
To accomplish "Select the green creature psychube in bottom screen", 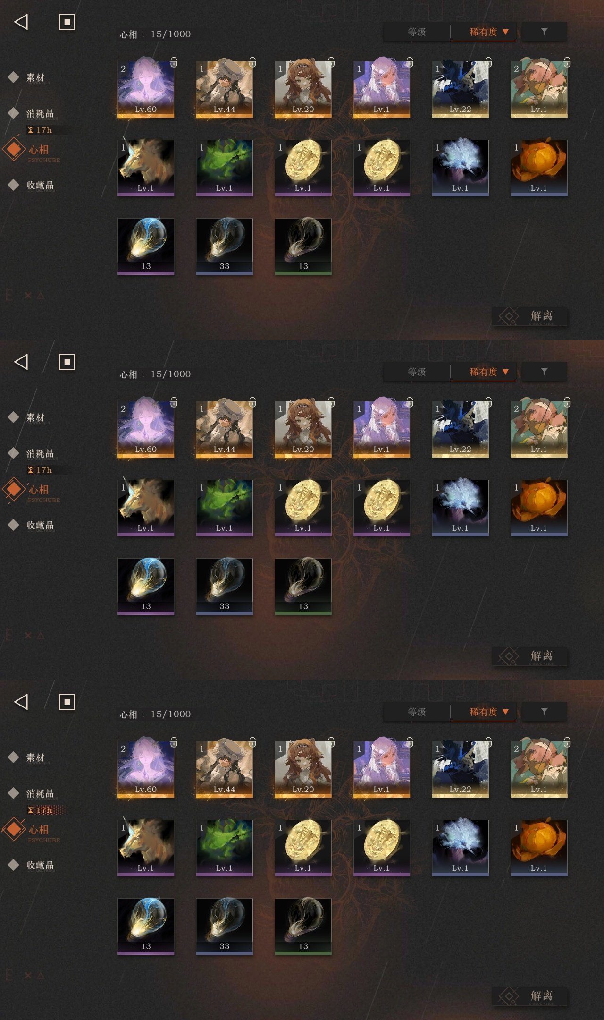I will click(225, 848).
